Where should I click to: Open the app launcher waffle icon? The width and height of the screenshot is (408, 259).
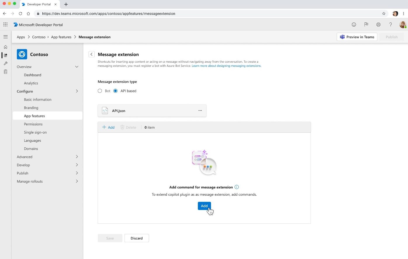click(x=6, y=24)
